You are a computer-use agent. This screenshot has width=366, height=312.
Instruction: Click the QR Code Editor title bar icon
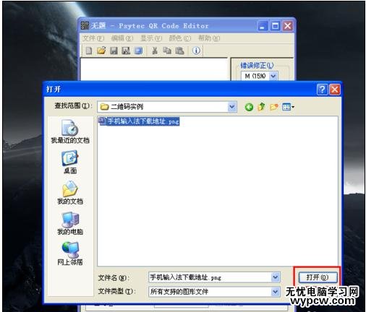(x=85, y=25)
